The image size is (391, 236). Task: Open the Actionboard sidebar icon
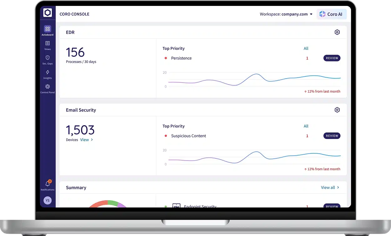pos(48,29)
